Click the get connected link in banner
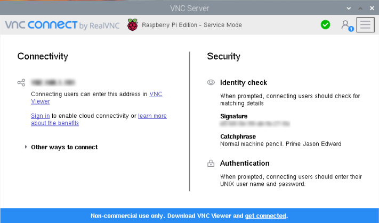The height and width of the screenshot is (223, 379). 265,216
